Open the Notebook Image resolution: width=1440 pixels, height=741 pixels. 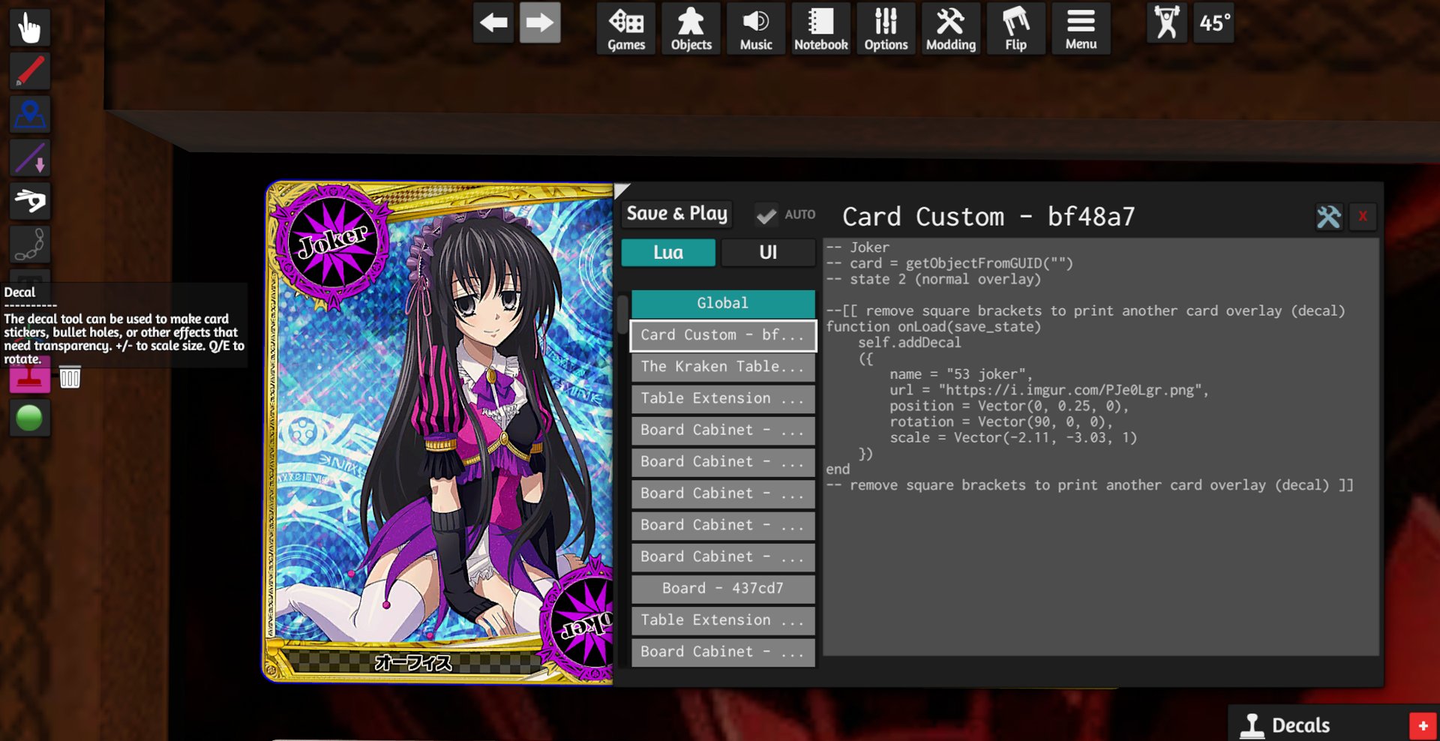pos(821,28)
